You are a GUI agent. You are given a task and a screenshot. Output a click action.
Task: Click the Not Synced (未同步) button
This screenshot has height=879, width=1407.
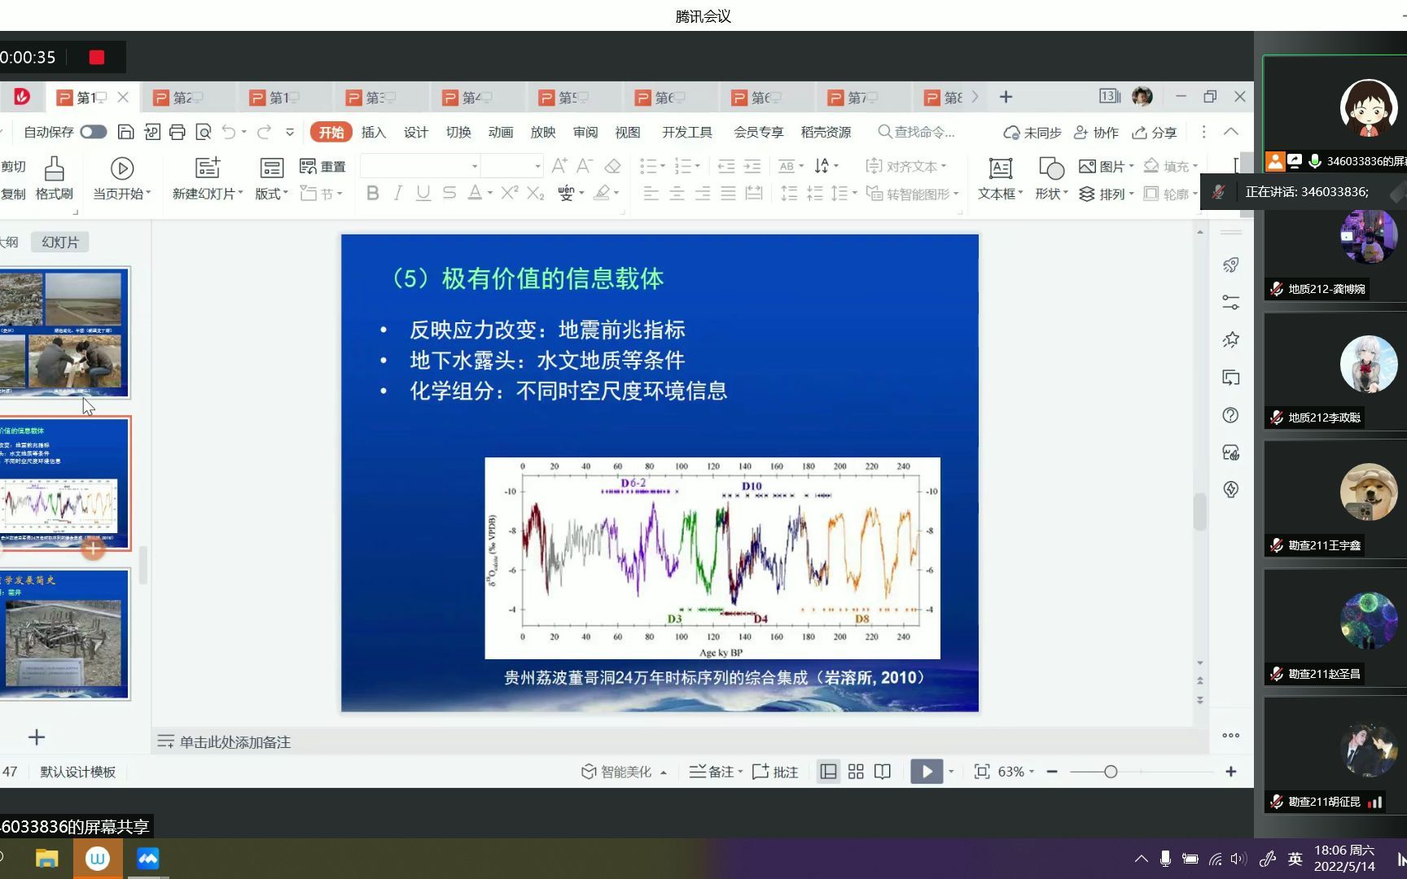[x=1032, y=132]
